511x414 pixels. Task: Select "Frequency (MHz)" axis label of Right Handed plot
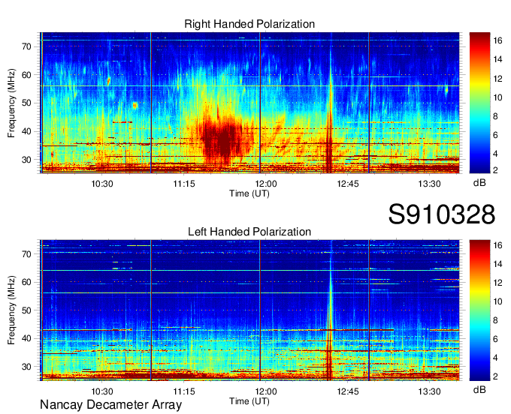(11, 103)
